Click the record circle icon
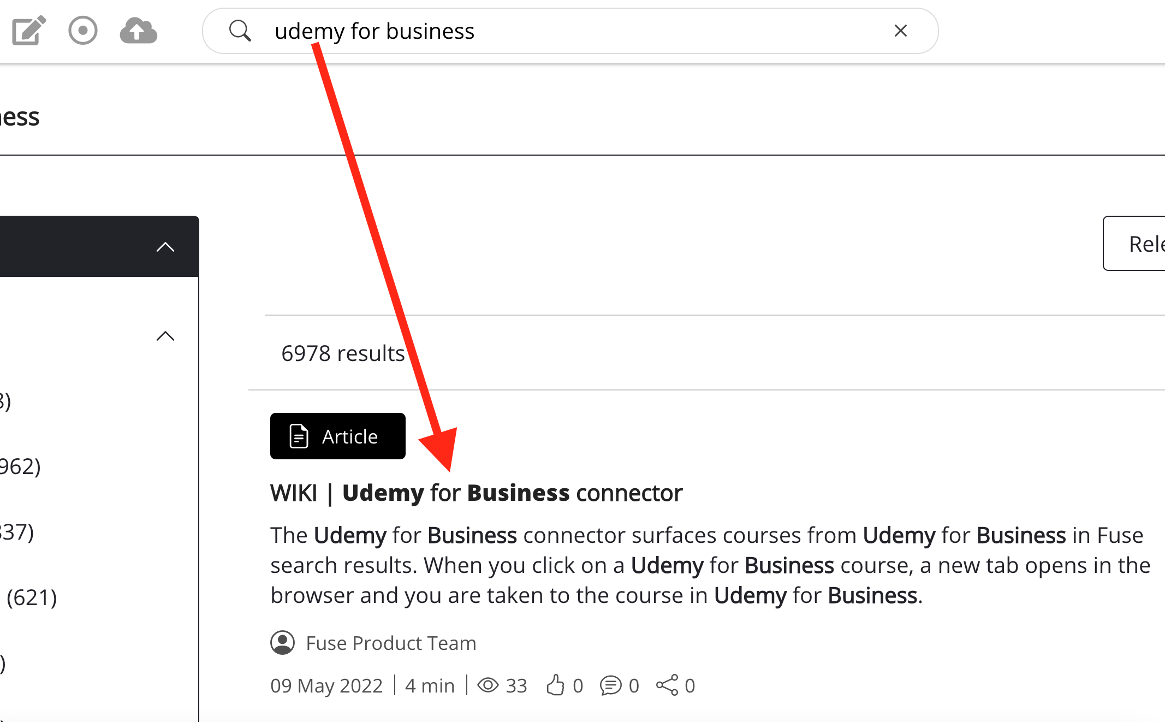The height and width of the screenshot is (722, 1165). [83, 31]
